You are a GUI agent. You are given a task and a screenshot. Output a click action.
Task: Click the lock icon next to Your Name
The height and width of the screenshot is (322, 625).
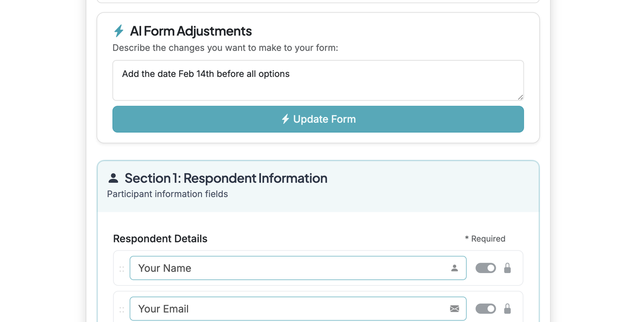(x=507, y=268)
